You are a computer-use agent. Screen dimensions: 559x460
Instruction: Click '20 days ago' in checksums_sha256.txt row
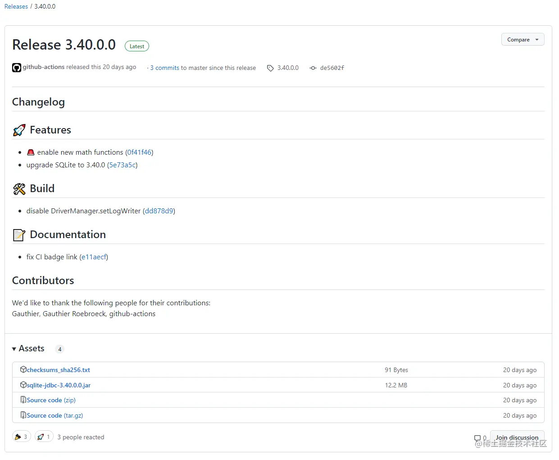[520, 370]
